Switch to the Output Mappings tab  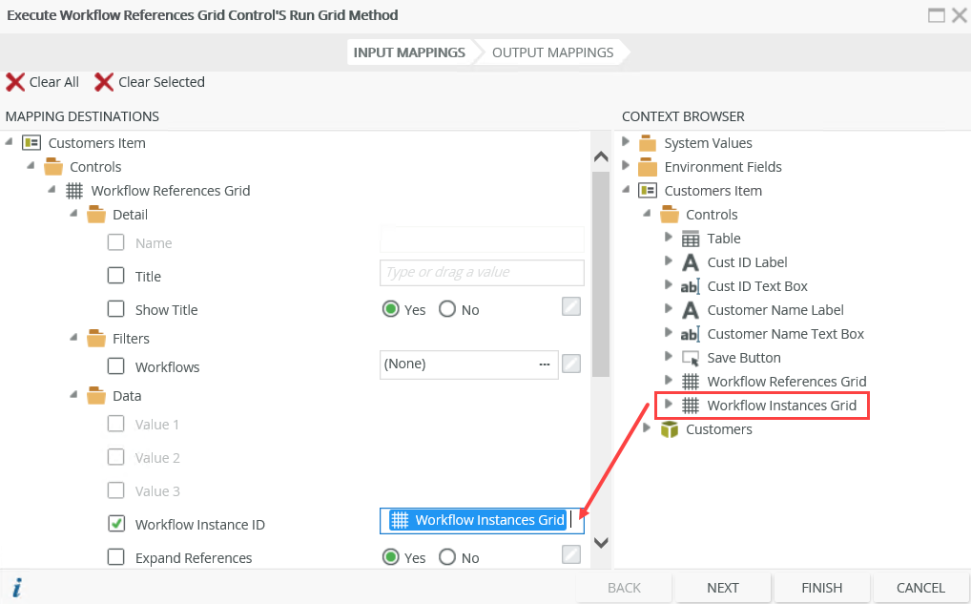551,52
